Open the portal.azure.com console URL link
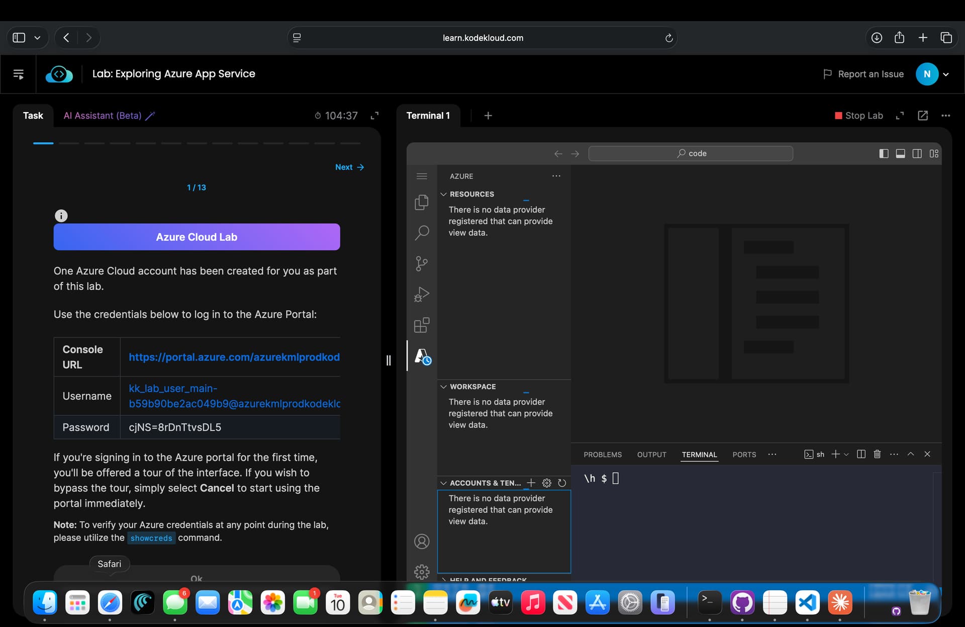This screenshot has height=627, width=965. [234, 357]
